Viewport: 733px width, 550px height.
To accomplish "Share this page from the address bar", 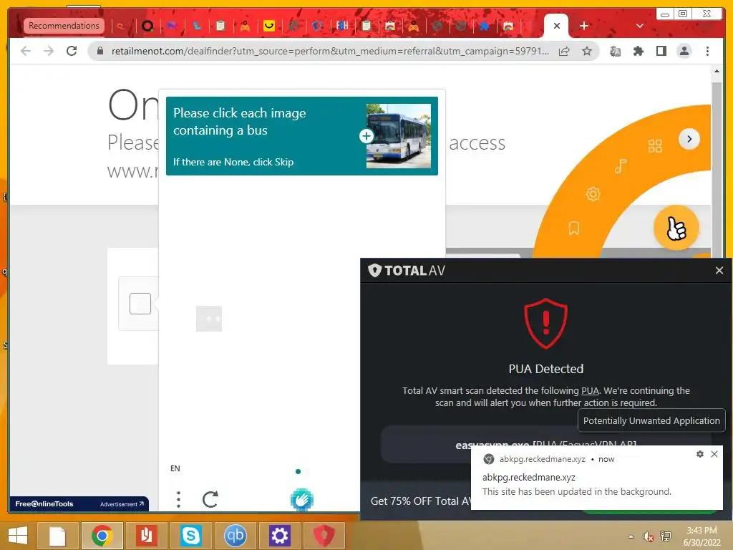I will click(x=564, y=51).
